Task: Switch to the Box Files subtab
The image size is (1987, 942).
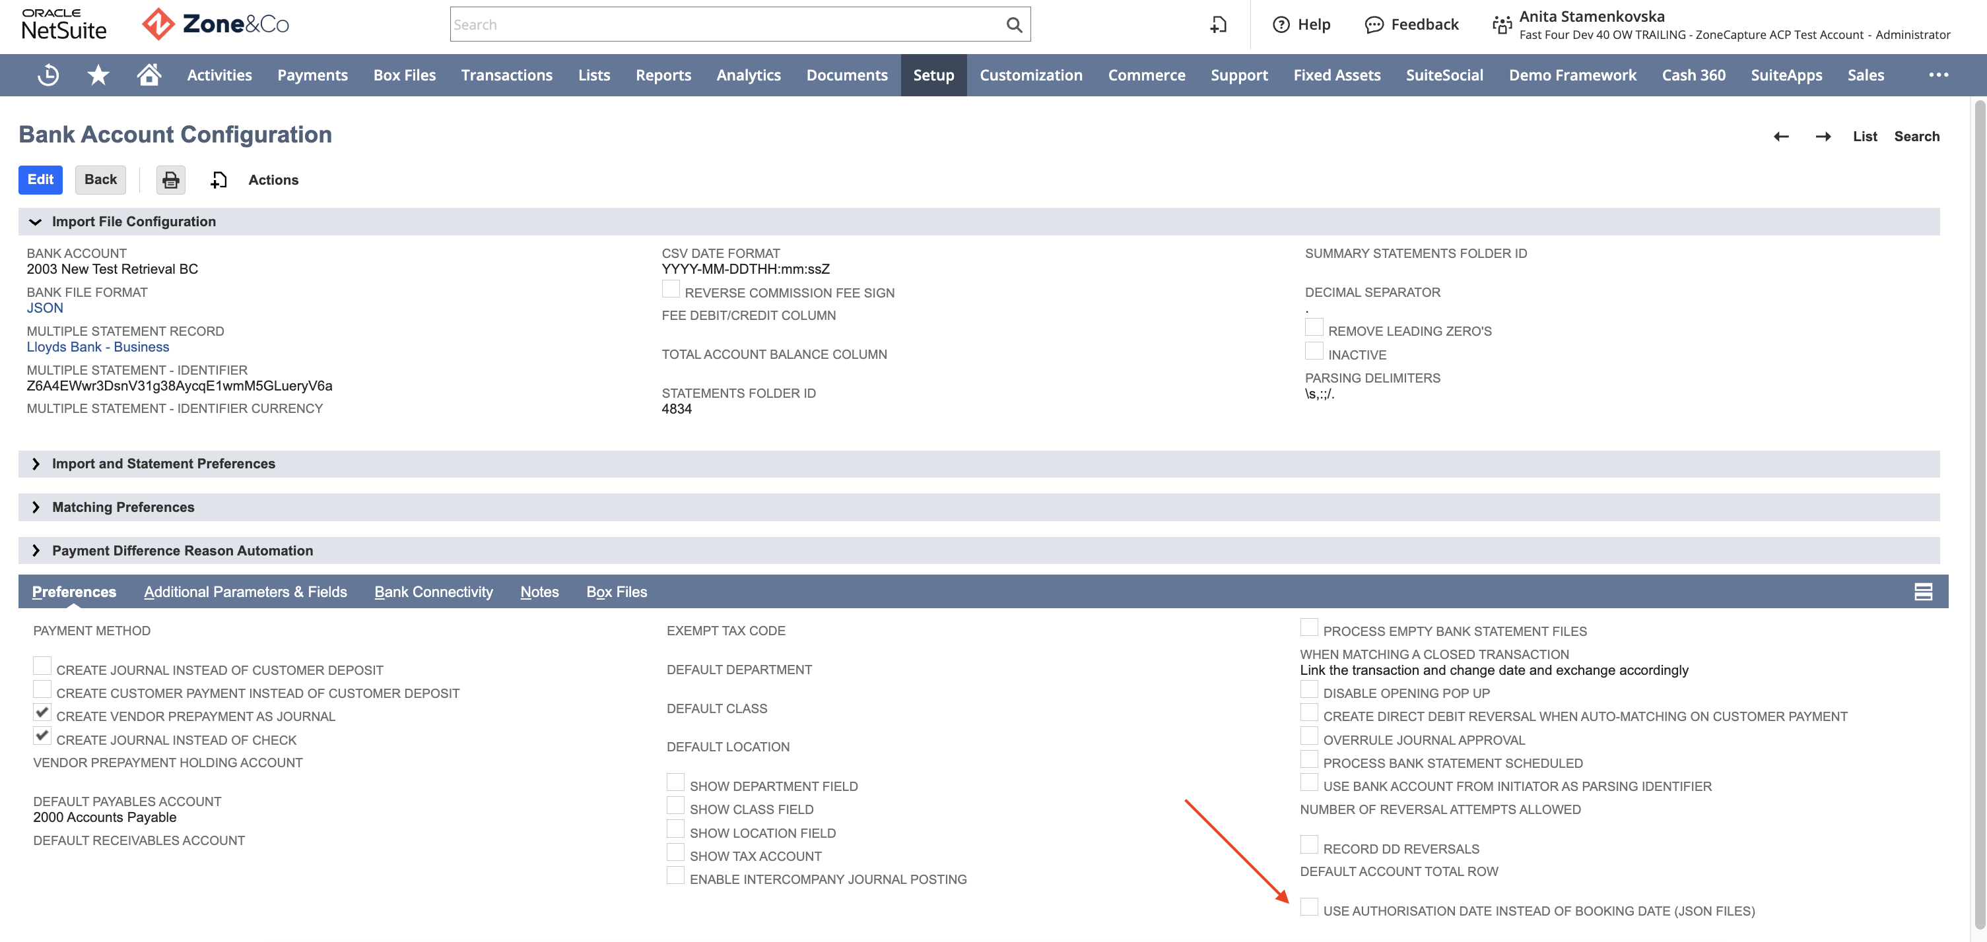Action: coord(617,592)
